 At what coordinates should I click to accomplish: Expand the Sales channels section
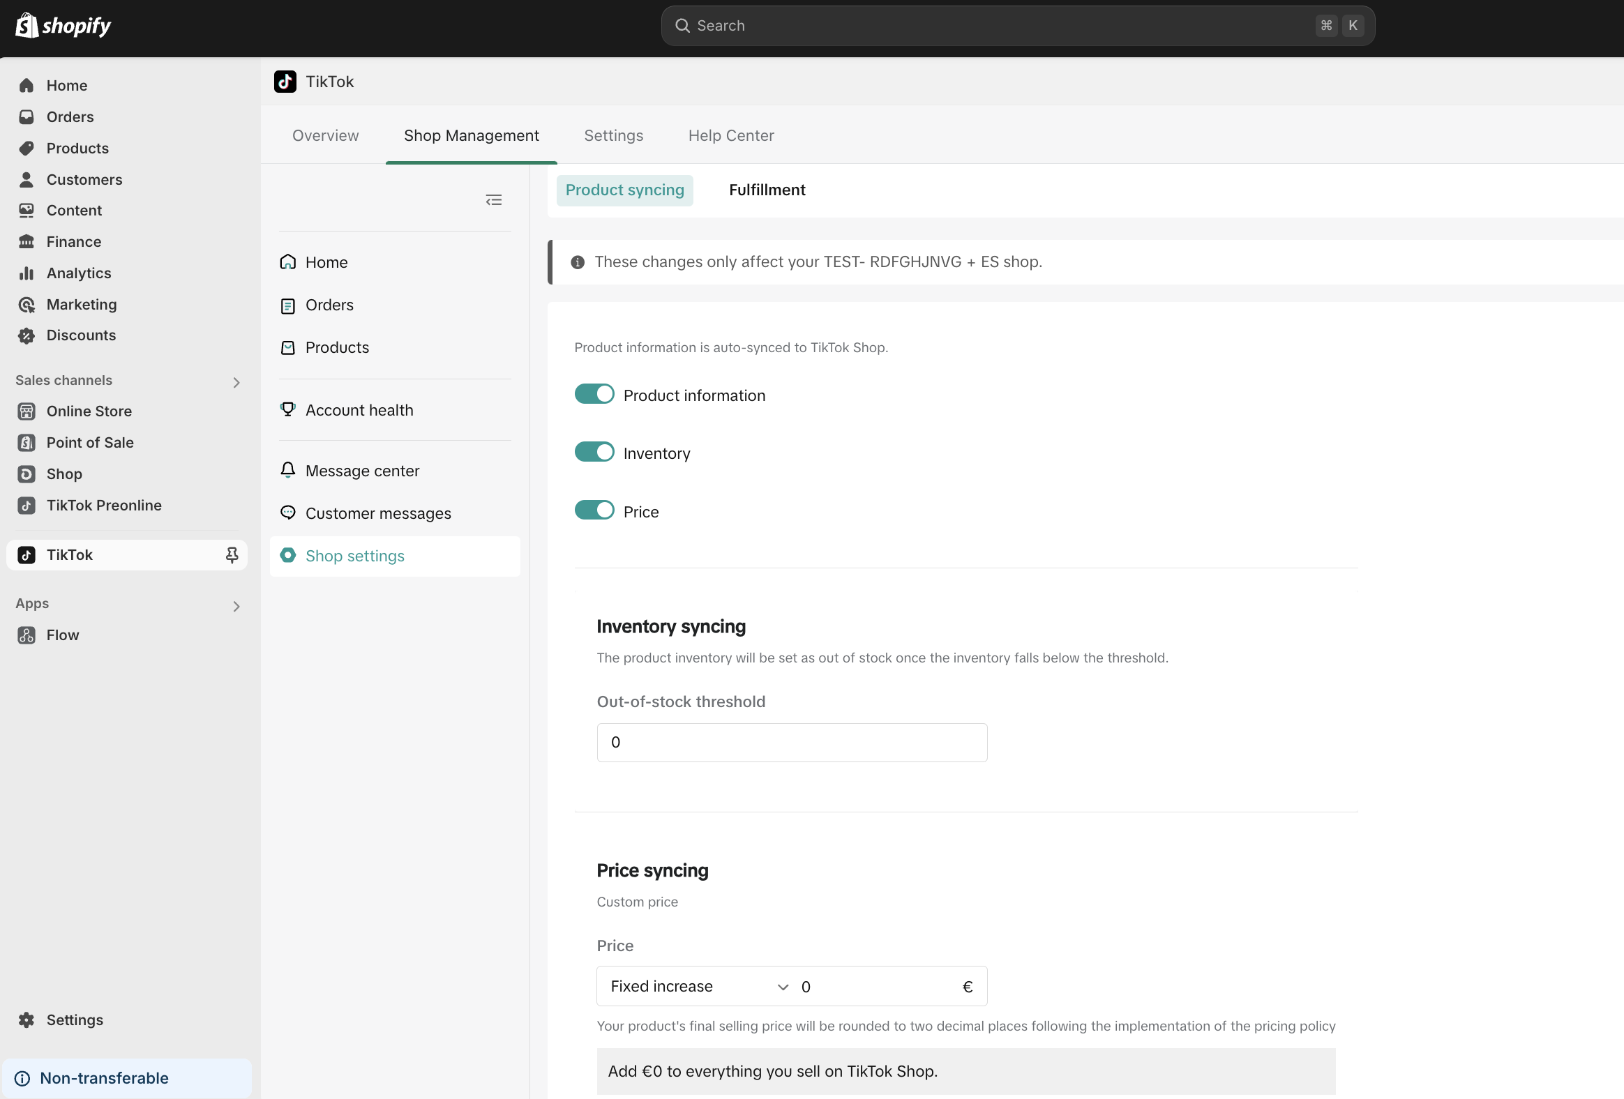click(x=236, y=382)
